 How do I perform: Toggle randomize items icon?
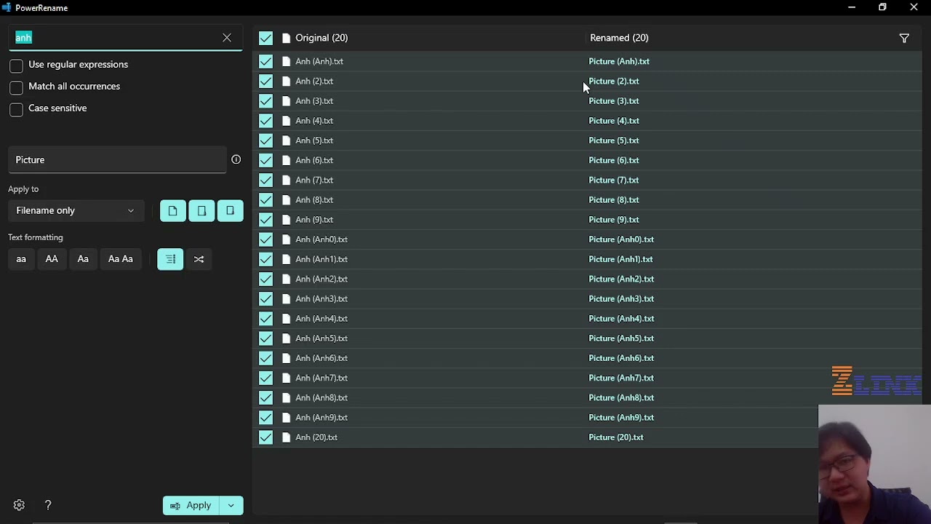point(199,259)
